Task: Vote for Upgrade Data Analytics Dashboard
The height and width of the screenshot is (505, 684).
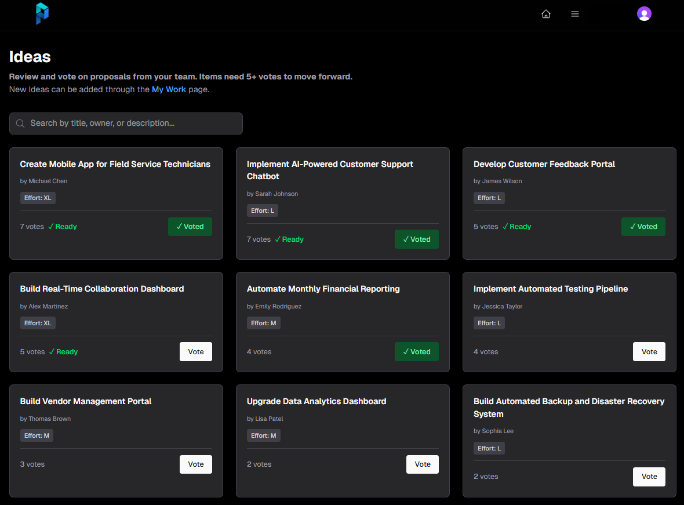Action: pos(423,464)
